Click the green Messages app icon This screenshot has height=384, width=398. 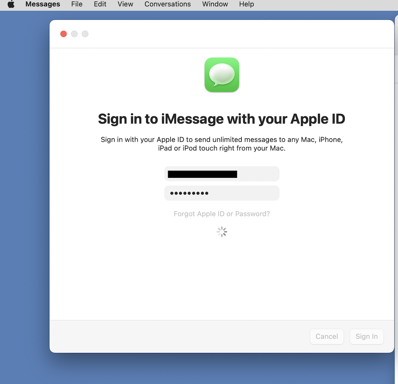pyautogui.click(x=222, y=75)
